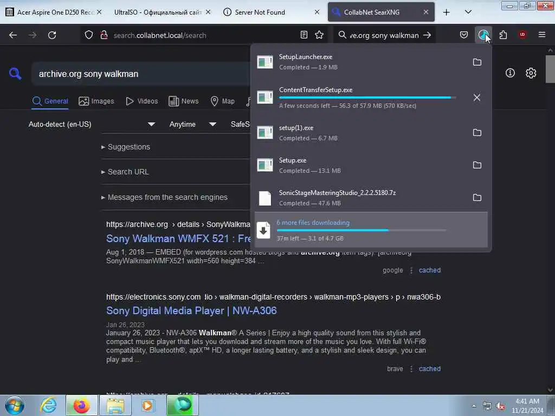
Task: Open the SearXNG info icon
Action: pos(510,73)
